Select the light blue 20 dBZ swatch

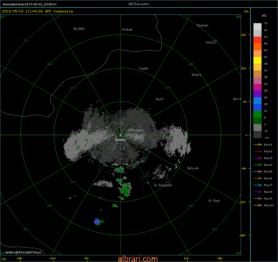coord(257,101)
